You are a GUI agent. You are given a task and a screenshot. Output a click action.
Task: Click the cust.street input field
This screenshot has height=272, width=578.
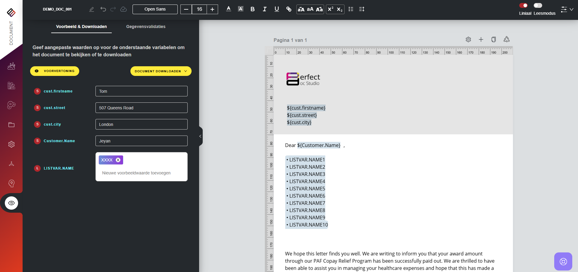click(141, 108)
